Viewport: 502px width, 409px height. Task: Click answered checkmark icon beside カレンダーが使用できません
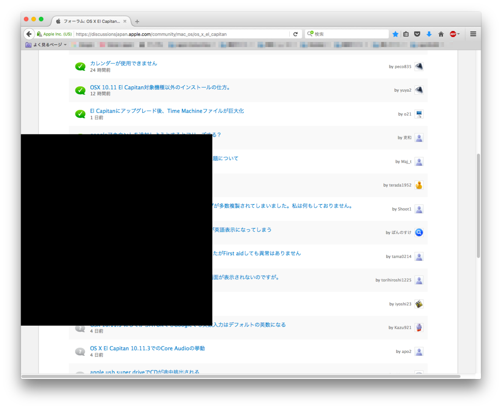click(x=80, y=67)
